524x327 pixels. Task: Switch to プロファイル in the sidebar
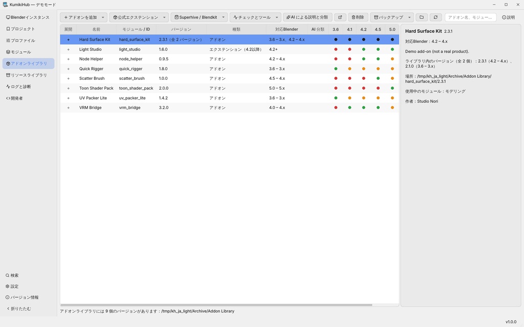[28, 40]
